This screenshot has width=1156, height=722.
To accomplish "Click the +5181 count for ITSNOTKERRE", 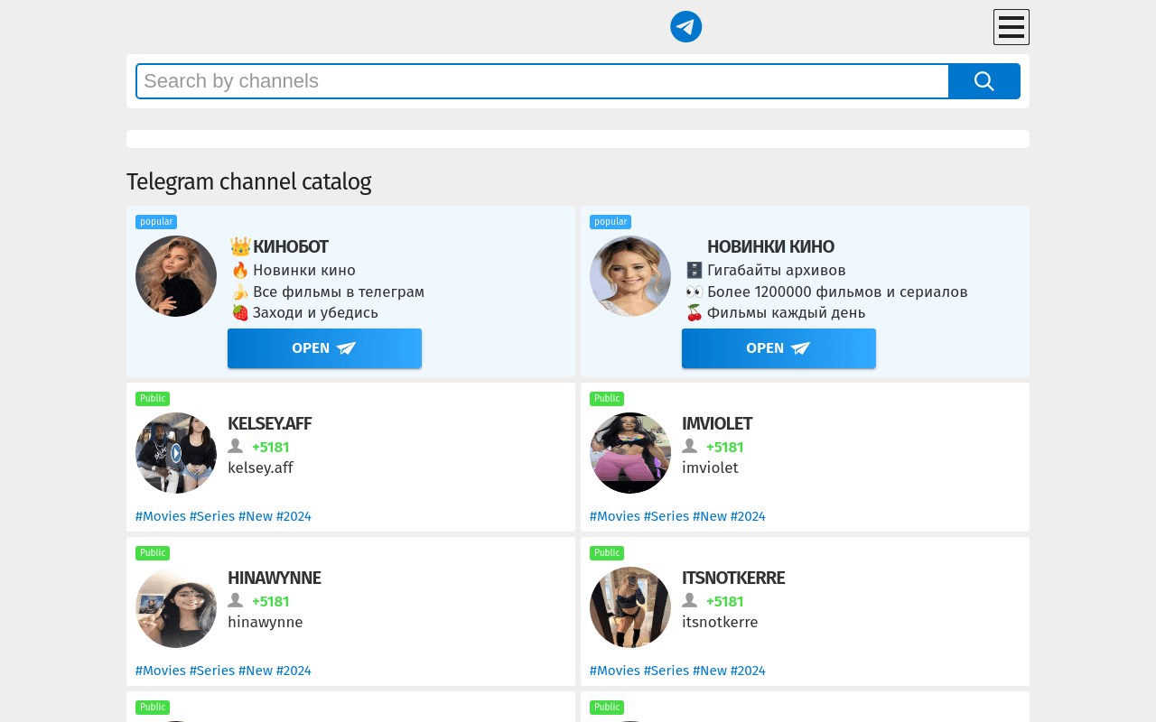I will [x=725, y=601].
